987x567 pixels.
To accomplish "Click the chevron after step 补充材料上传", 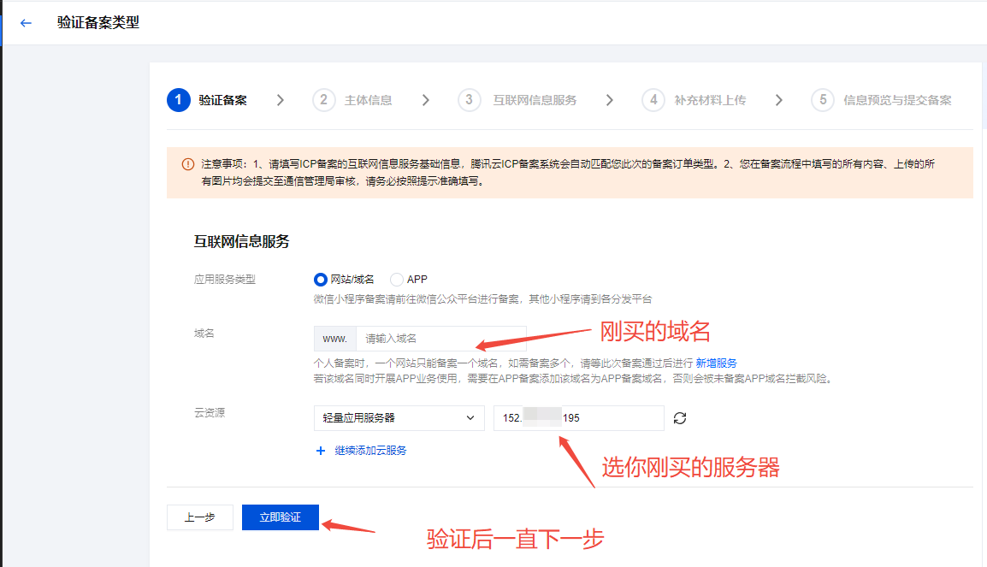I will 778,100.
